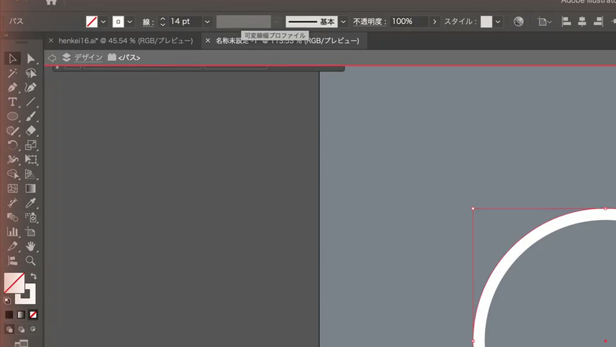This screenshot has height=347, width=616.
Task: Close the 名称未設定 tab
Action: click(208, 41)
